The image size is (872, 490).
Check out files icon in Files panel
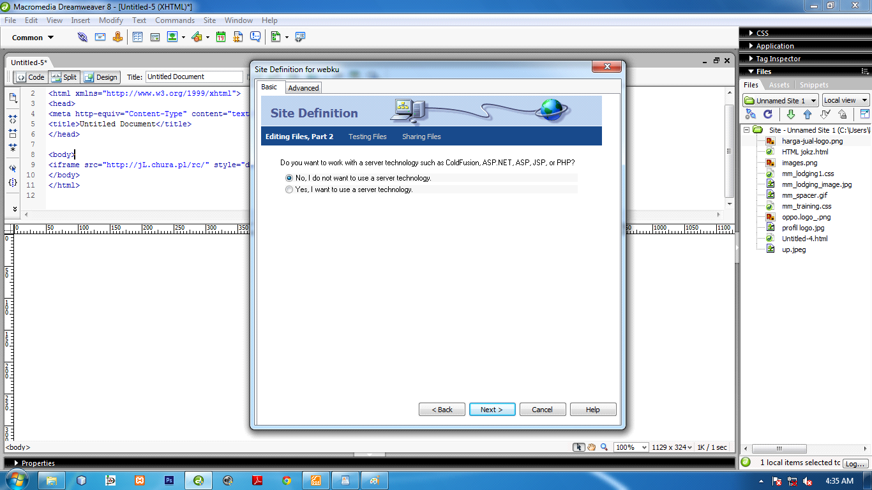(x=825, y=114)
